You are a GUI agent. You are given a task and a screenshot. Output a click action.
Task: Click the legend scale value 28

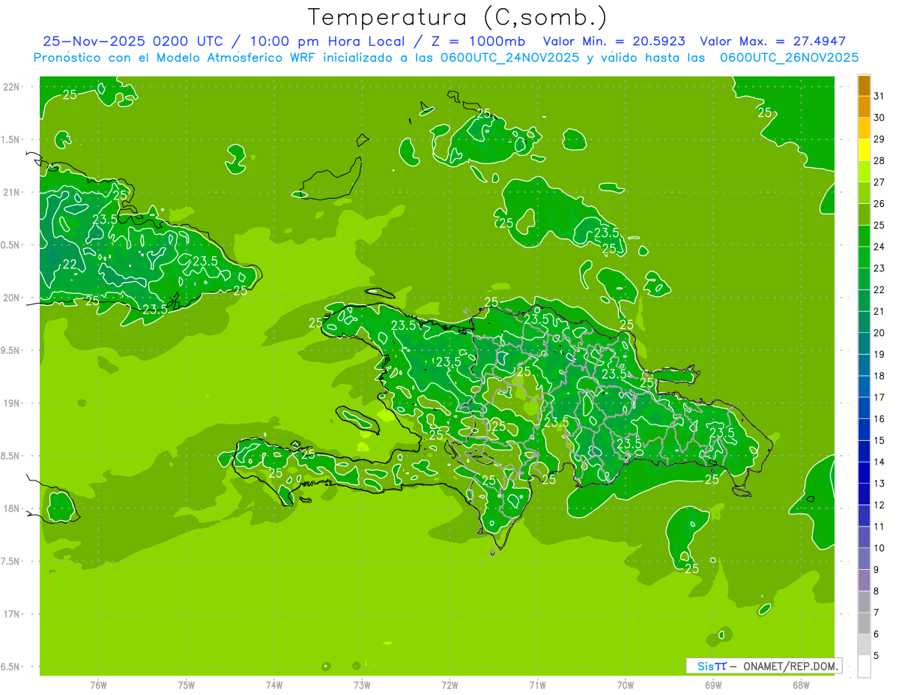coord(880,160)
